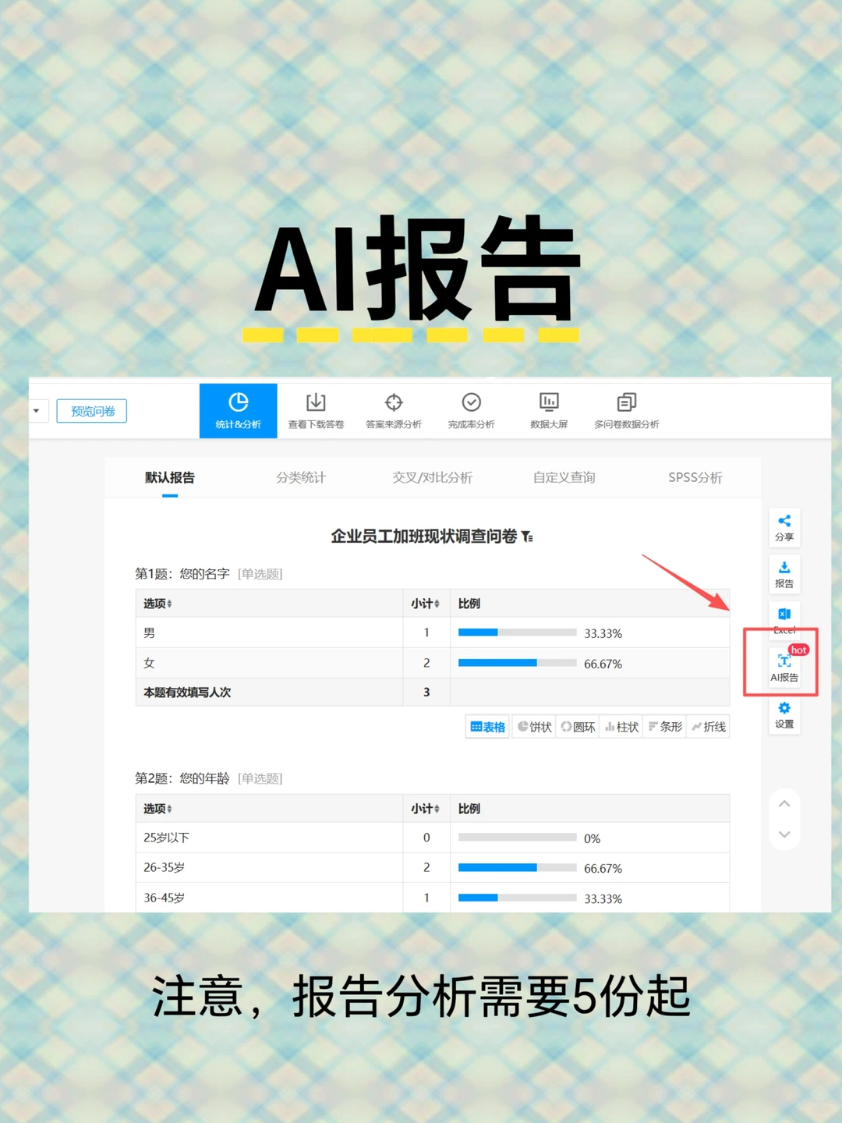
Task: Expand the dropdown arrow at top left
Action: coord(36,410)
